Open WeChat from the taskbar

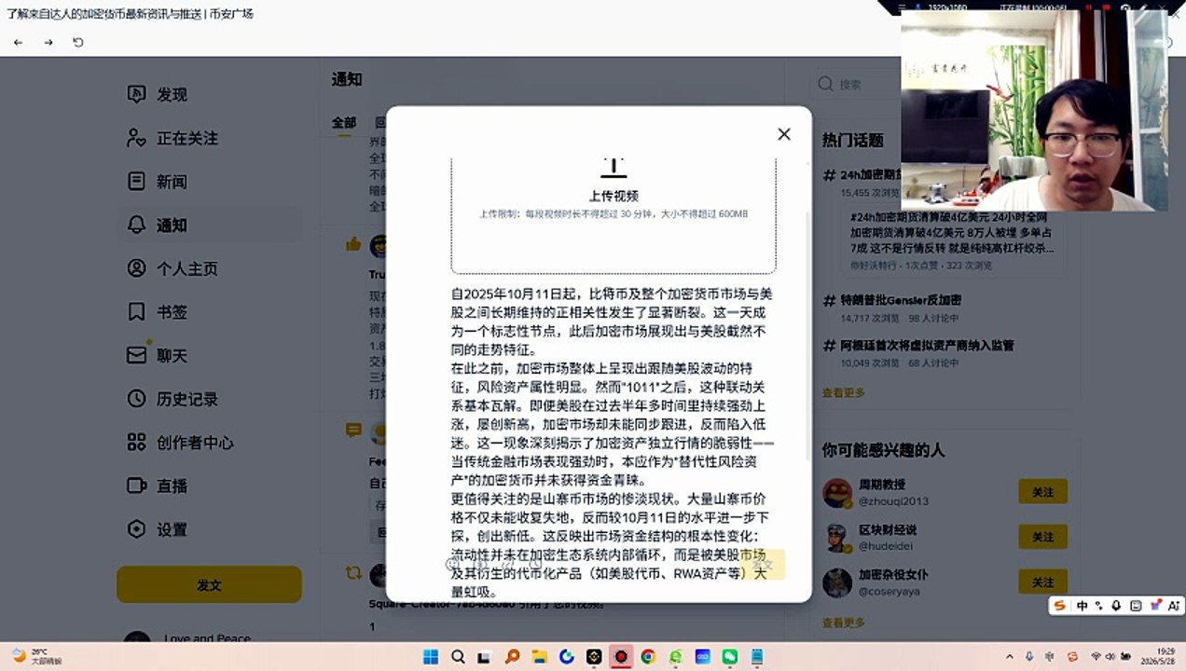730,656
